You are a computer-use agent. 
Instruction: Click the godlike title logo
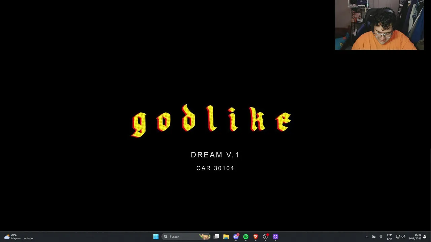point(211,120)
